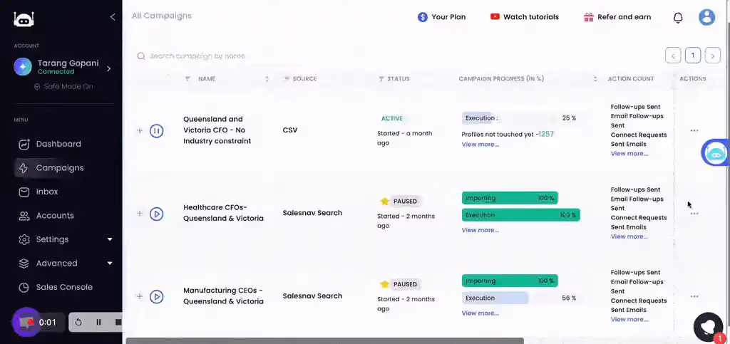Image resolution: width=730 pixels, height=344 pixels.
Task: Click the Dashboard chart icon
Action: pos(24,144)
